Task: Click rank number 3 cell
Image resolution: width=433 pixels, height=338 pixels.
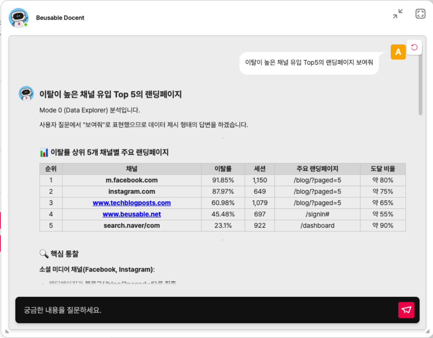Action: coord(51,203)
